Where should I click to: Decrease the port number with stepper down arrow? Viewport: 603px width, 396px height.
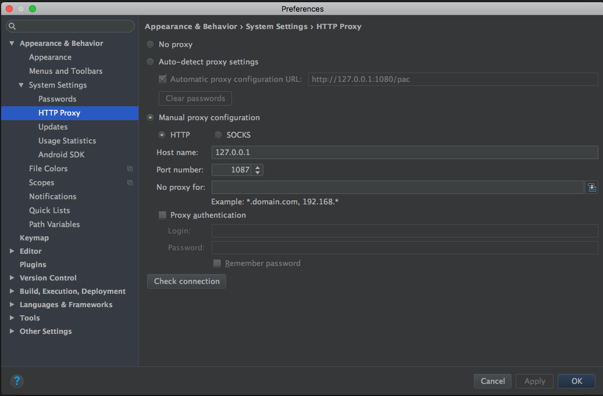258,172
